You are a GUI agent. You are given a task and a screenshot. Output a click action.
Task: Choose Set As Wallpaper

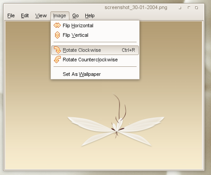(x=95, y=74)
